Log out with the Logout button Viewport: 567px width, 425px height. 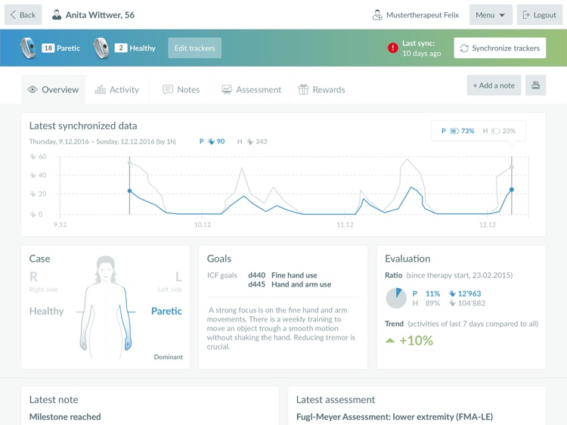(x=540, y=15)
